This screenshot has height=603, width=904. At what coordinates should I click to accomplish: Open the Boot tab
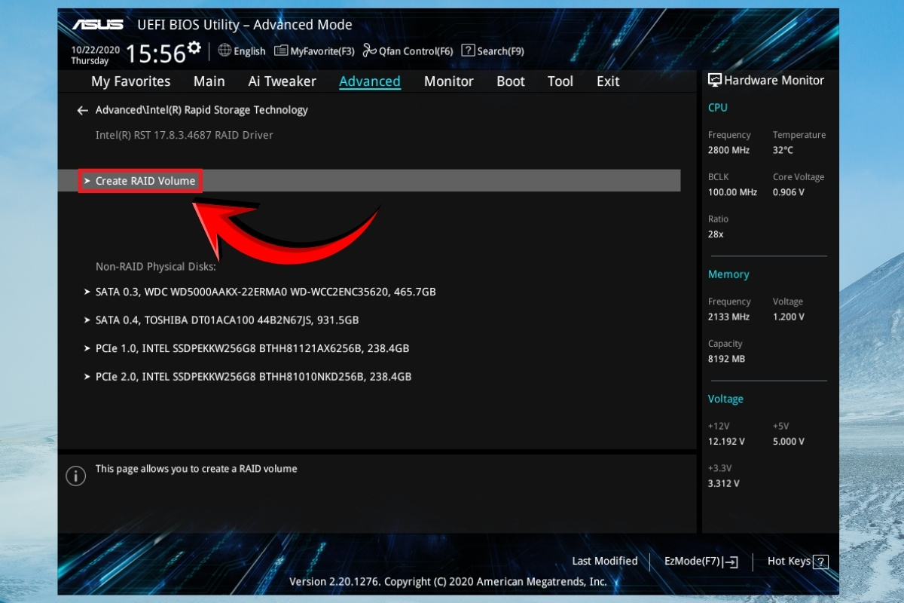coord(510,81)
